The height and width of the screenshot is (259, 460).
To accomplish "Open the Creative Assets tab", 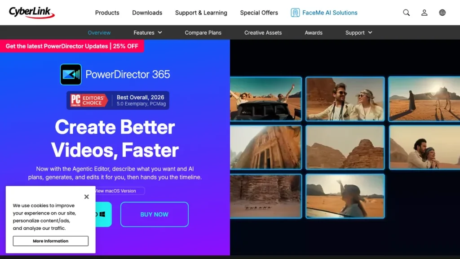I will [x=263, y=32].
